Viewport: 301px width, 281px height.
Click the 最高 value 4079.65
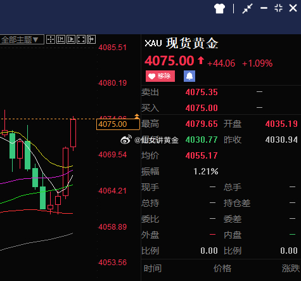(x=202, y=124)
